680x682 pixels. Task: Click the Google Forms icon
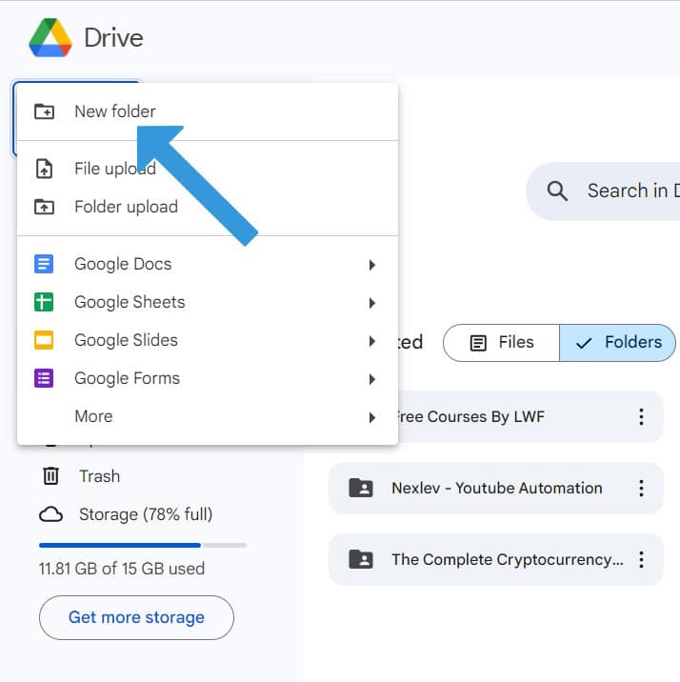pyautogui.click(x=44, y=378)
